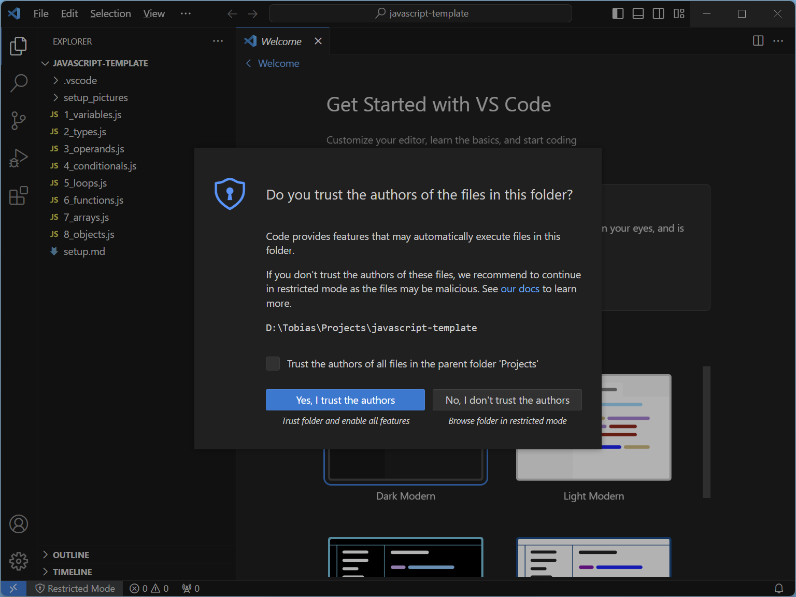Open the Manage gear icon
Viewport: 796px width, 597px height.
coord(19,561)
